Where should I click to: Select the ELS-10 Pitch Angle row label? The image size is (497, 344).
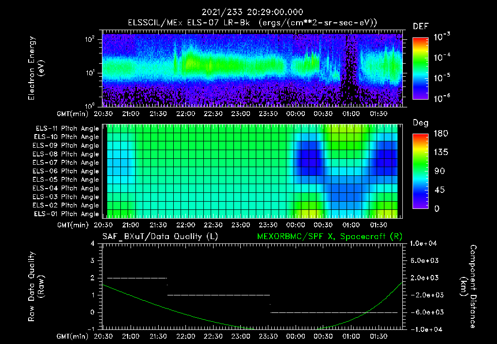coord(66,137)
